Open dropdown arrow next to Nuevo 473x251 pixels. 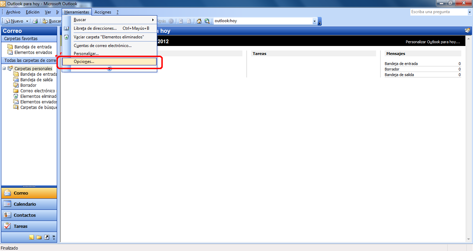tap(27, 21)
